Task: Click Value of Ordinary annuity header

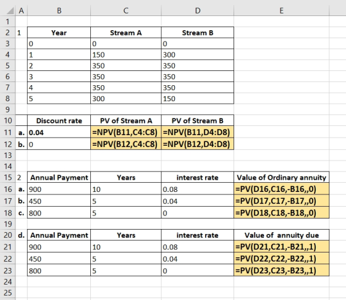Action: click(x=281, y=177)
